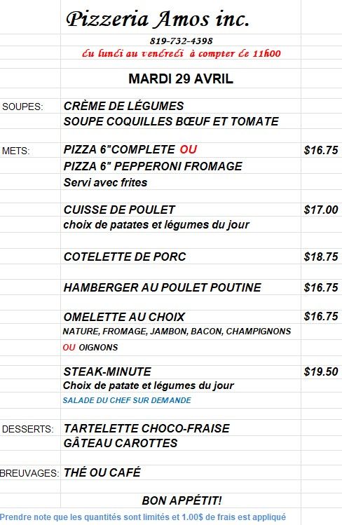
Task: Click the $18.75 price cell
Action: pos(321,257)
